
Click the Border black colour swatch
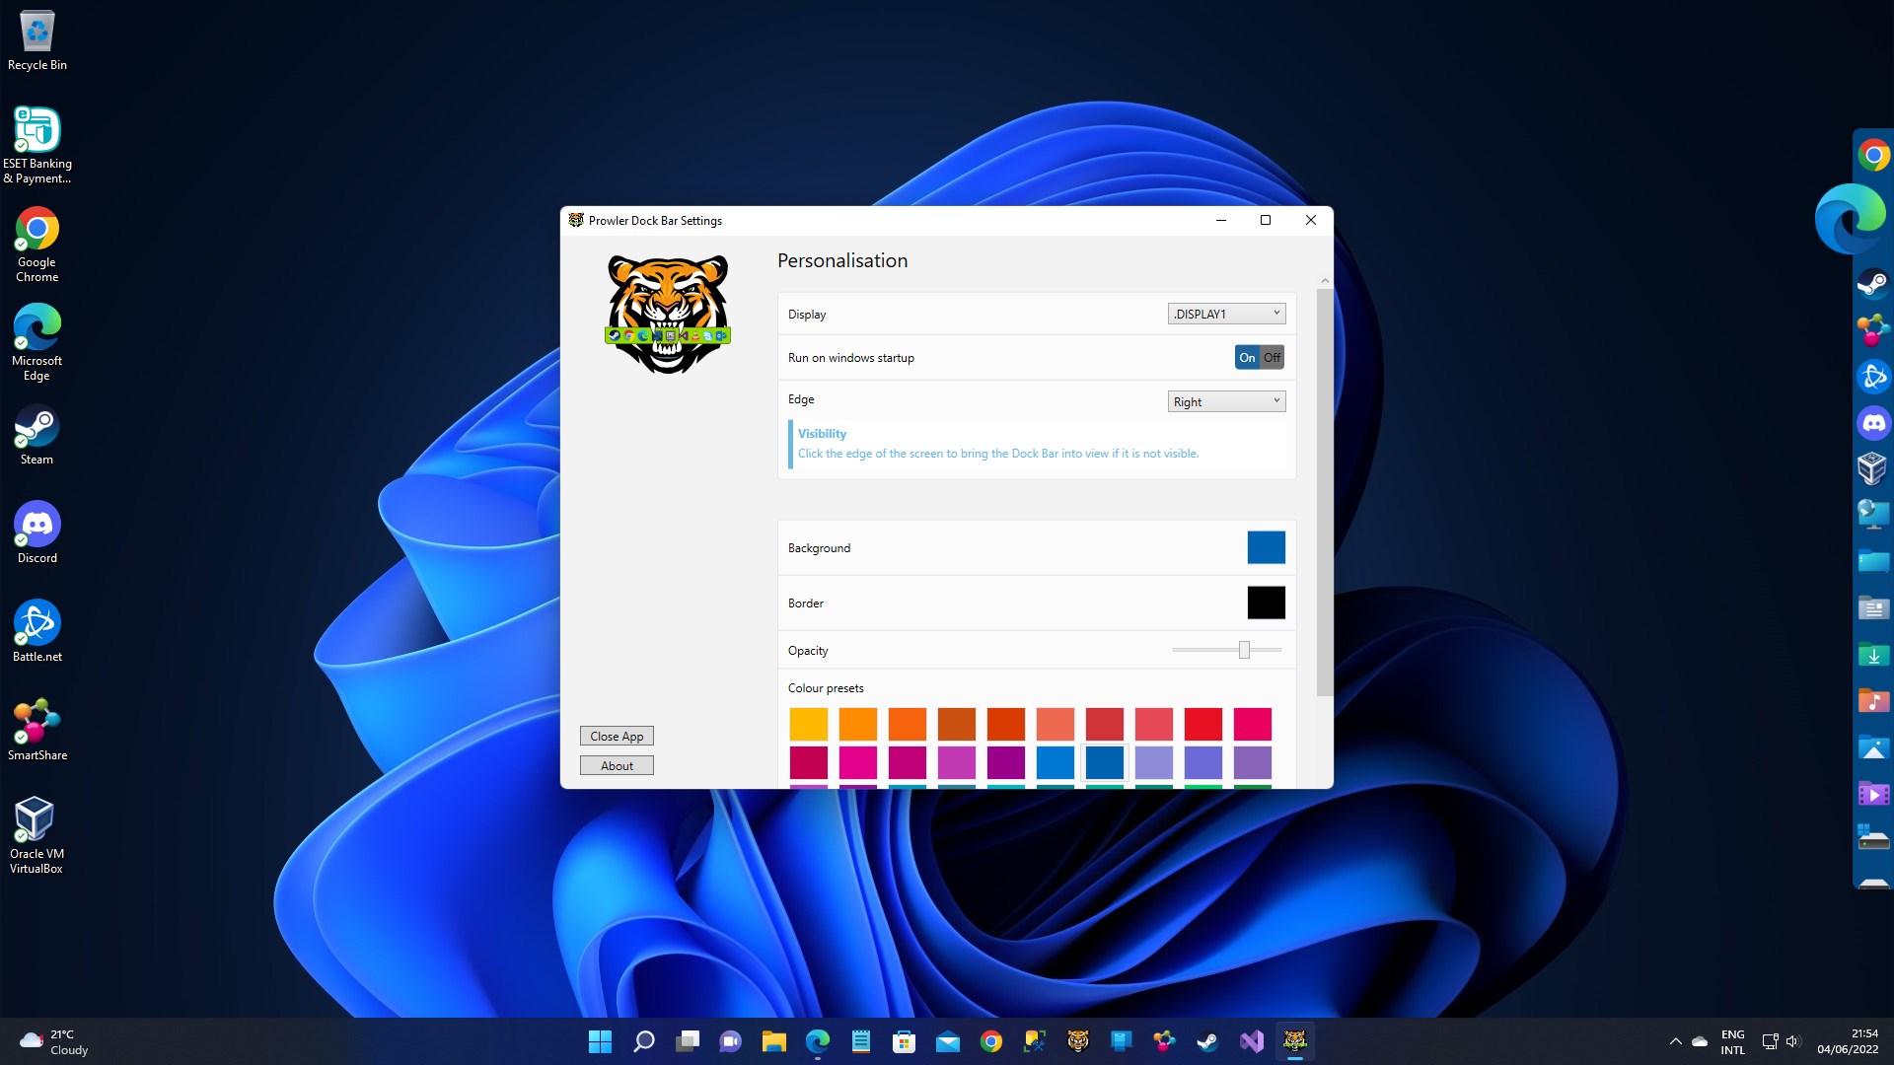point(1266,603)
